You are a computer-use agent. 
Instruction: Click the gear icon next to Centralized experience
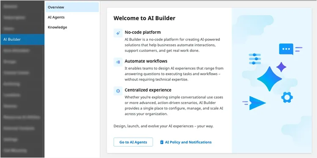pos(118,91)
